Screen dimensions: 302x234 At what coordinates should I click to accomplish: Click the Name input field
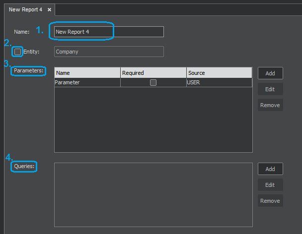coord(109,32)
